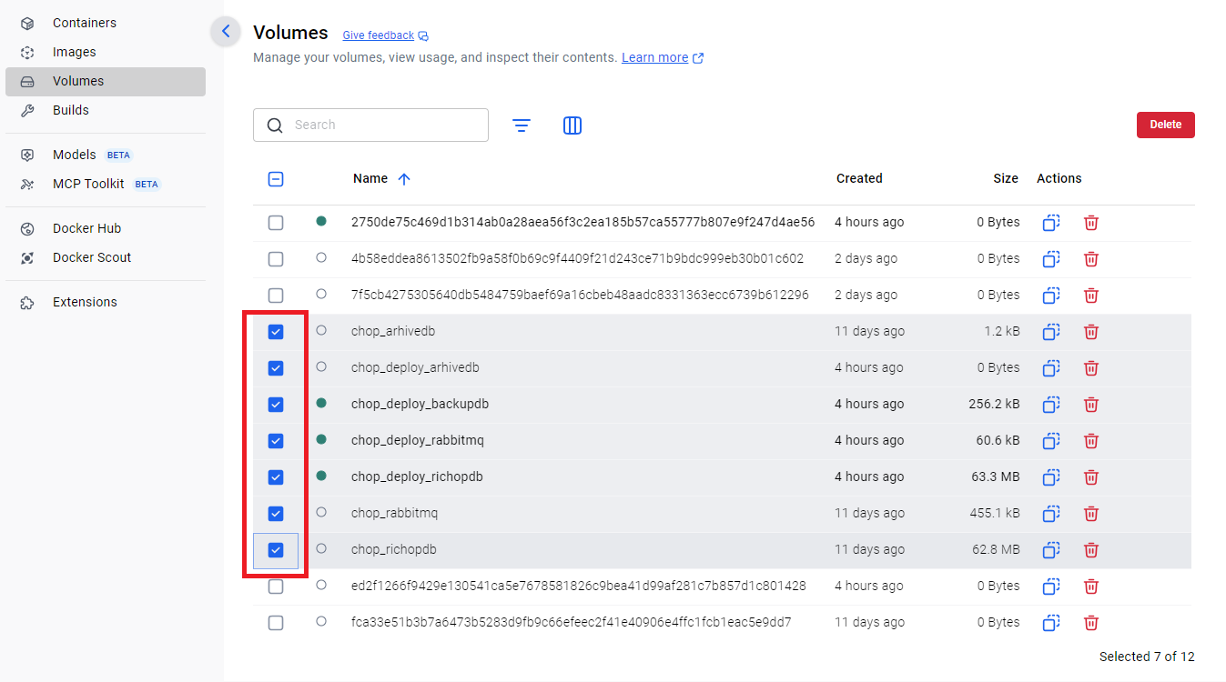Open Containers in the sidebar
1226x682 pixels.
tap(84, 23)
